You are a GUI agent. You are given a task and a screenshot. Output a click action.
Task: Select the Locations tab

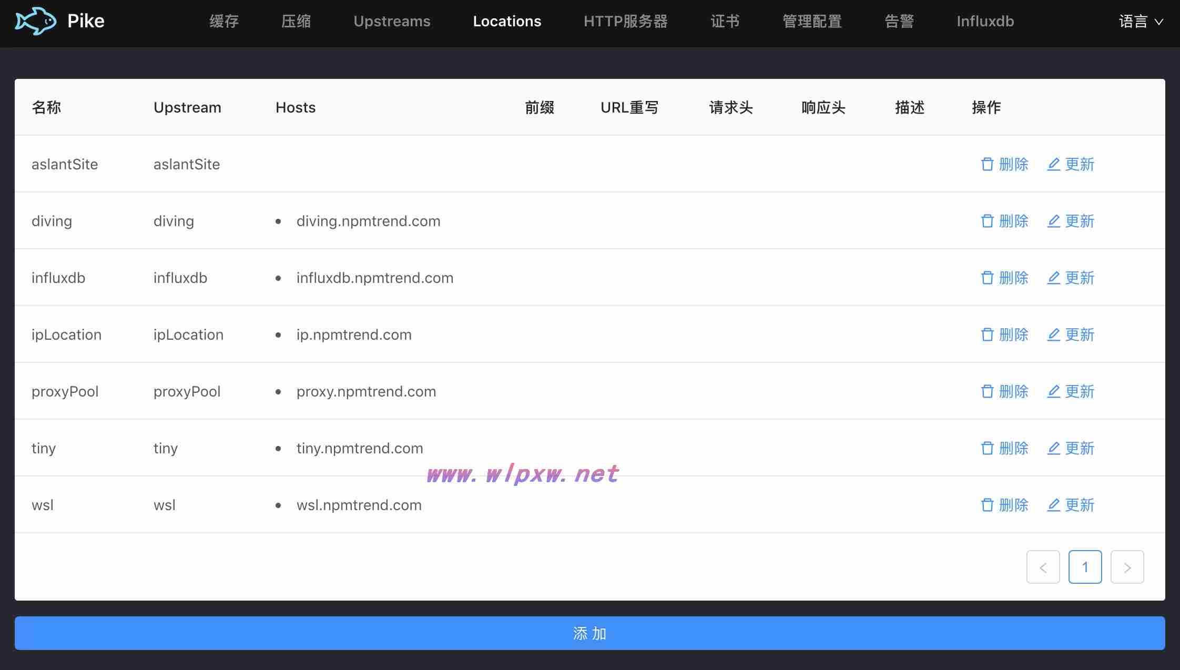click(507, 21)
